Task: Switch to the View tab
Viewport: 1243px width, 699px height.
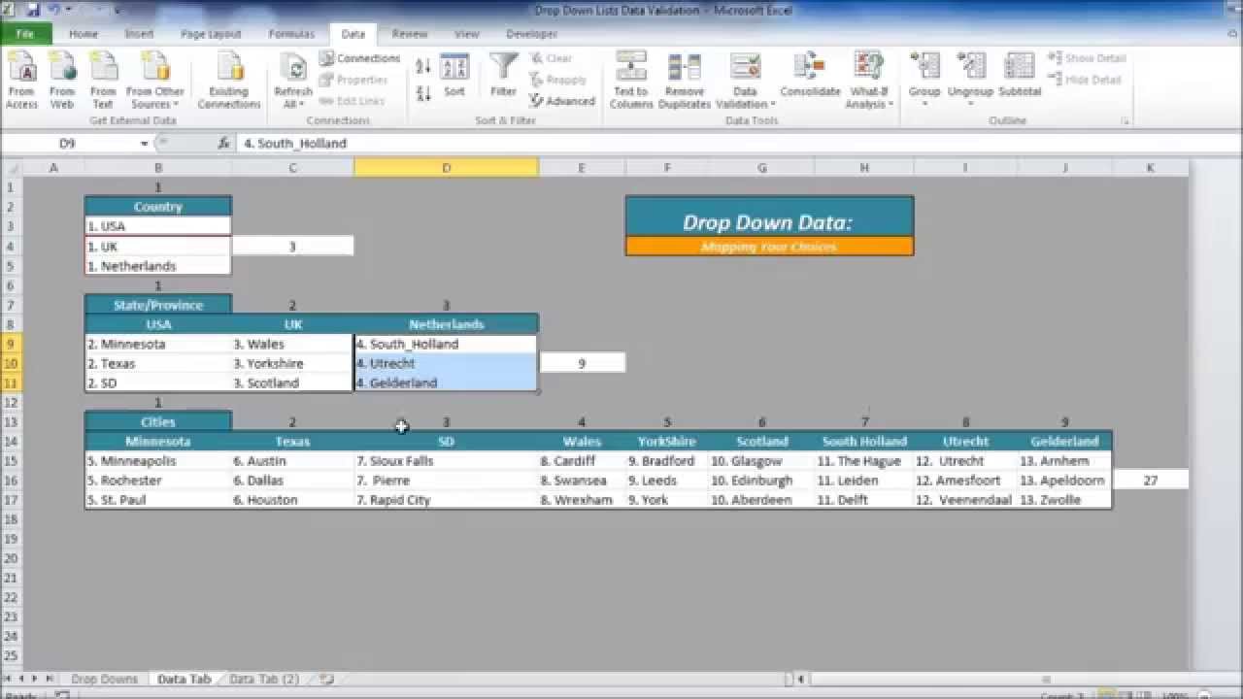Action: (467, 34)
